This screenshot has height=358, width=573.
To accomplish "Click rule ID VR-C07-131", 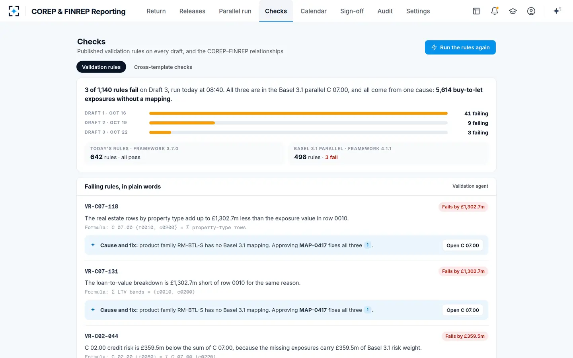I will [x=101, y=271].
